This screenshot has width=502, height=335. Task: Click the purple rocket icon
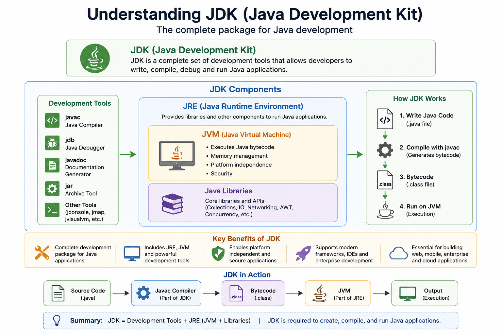303,254
